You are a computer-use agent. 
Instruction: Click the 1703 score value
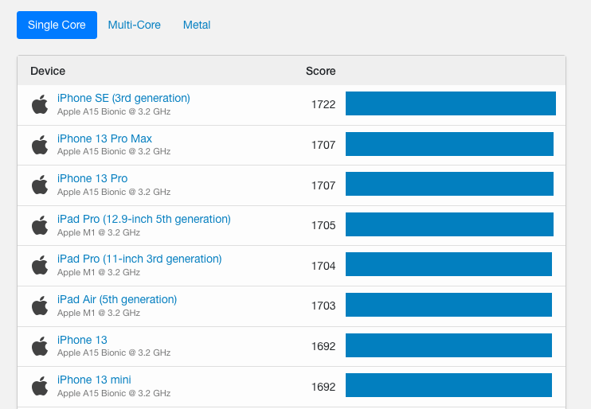323,306
